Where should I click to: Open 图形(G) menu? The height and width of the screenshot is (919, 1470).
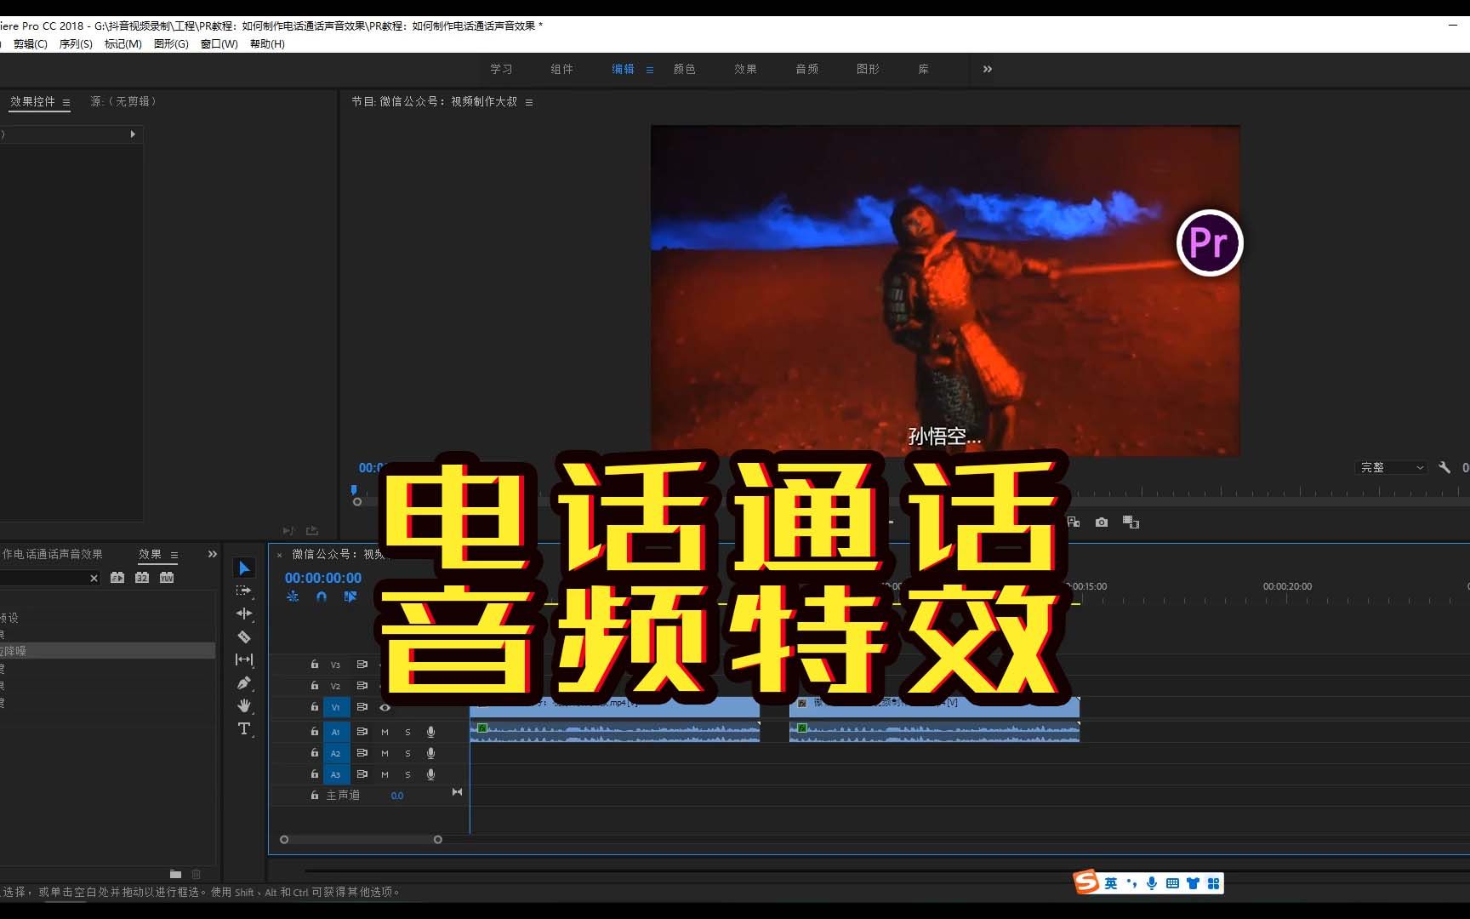(171, 44)
